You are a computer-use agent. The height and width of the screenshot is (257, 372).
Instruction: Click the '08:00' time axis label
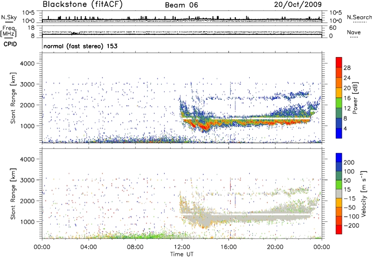135,247
